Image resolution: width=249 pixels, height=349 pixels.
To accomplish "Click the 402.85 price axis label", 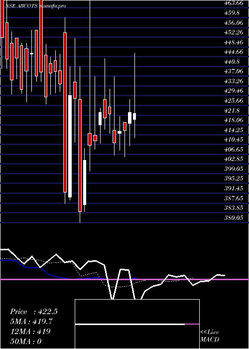I will [234, 160].
